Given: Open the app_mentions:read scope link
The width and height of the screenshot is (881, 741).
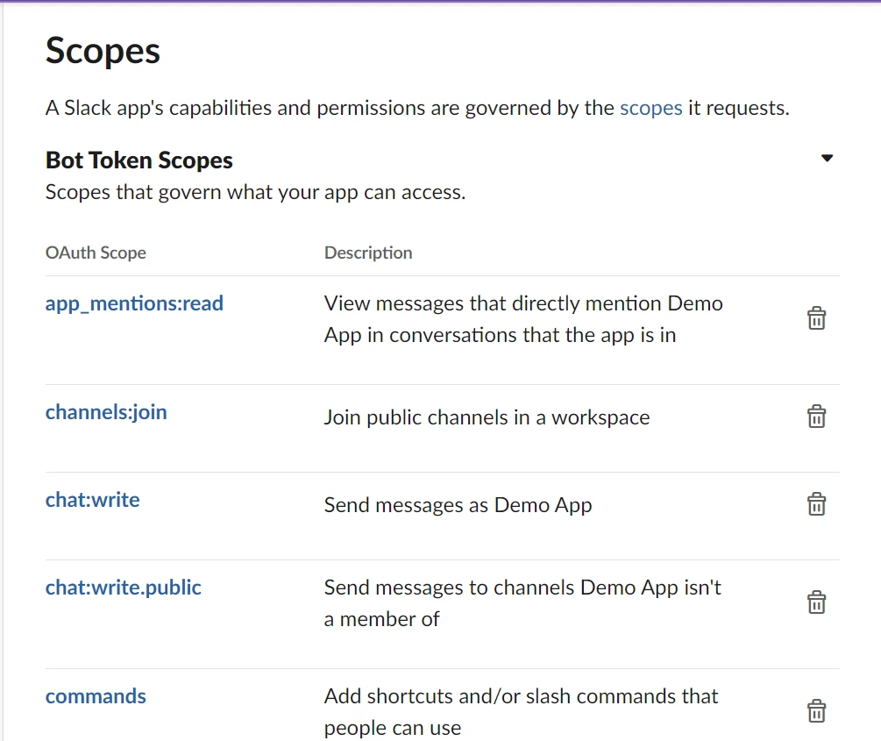Looking at the screenshot, I should pyautogui.click(x=134, y=303).
